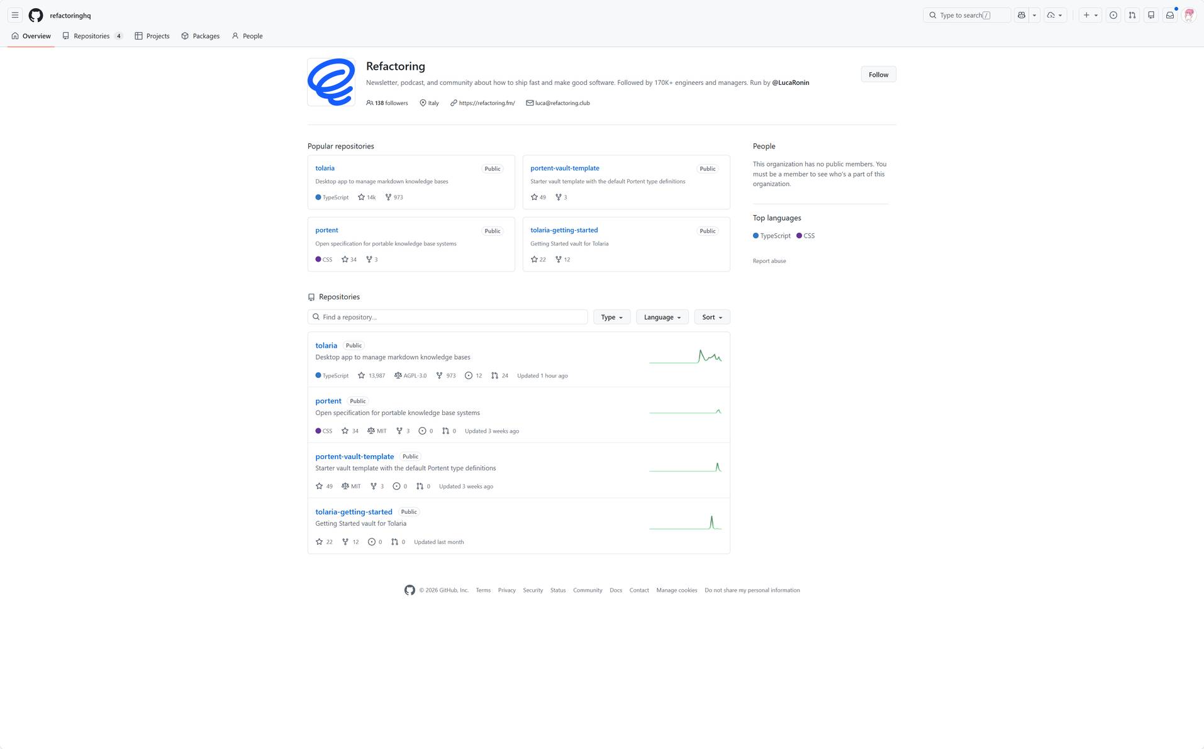
Task: Click the tolaria activity sparkline graph
Action: (x=685, y=357)
